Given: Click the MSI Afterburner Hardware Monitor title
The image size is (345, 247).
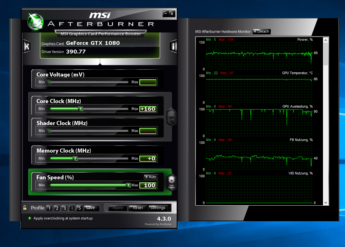Looking at the screenshot, I should [x=223, y=32].
